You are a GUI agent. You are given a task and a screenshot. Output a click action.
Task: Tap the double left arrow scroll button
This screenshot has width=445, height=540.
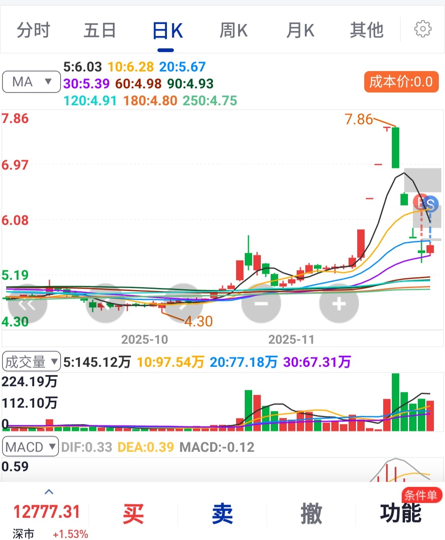point(28,304)
